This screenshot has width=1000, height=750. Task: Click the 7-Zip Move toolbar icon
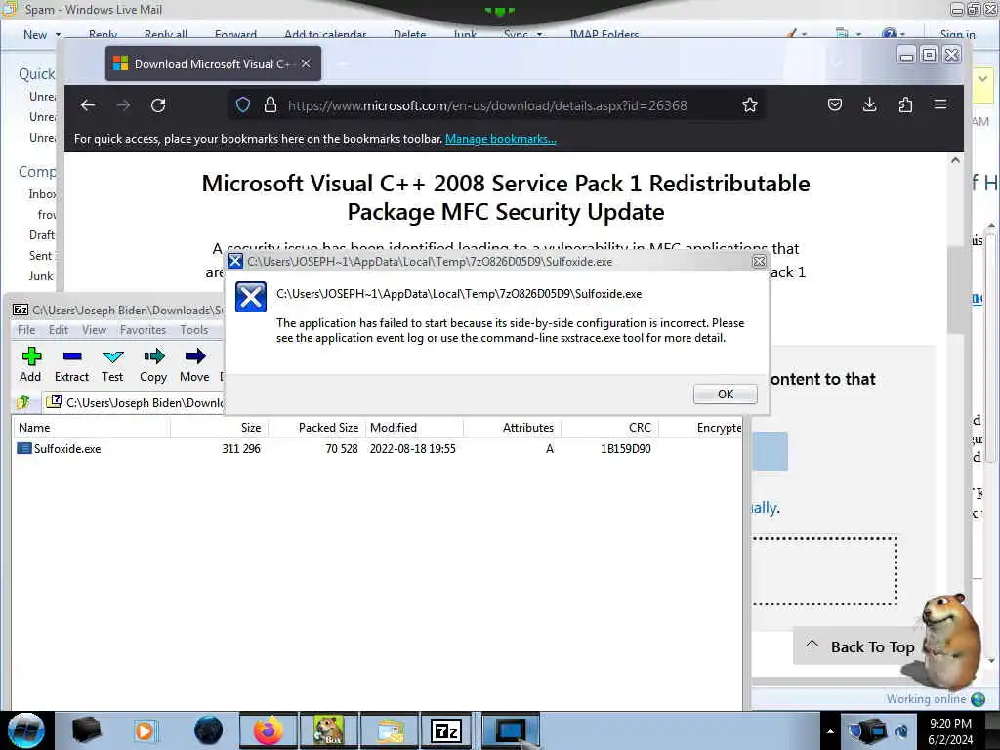click(194, 365)
